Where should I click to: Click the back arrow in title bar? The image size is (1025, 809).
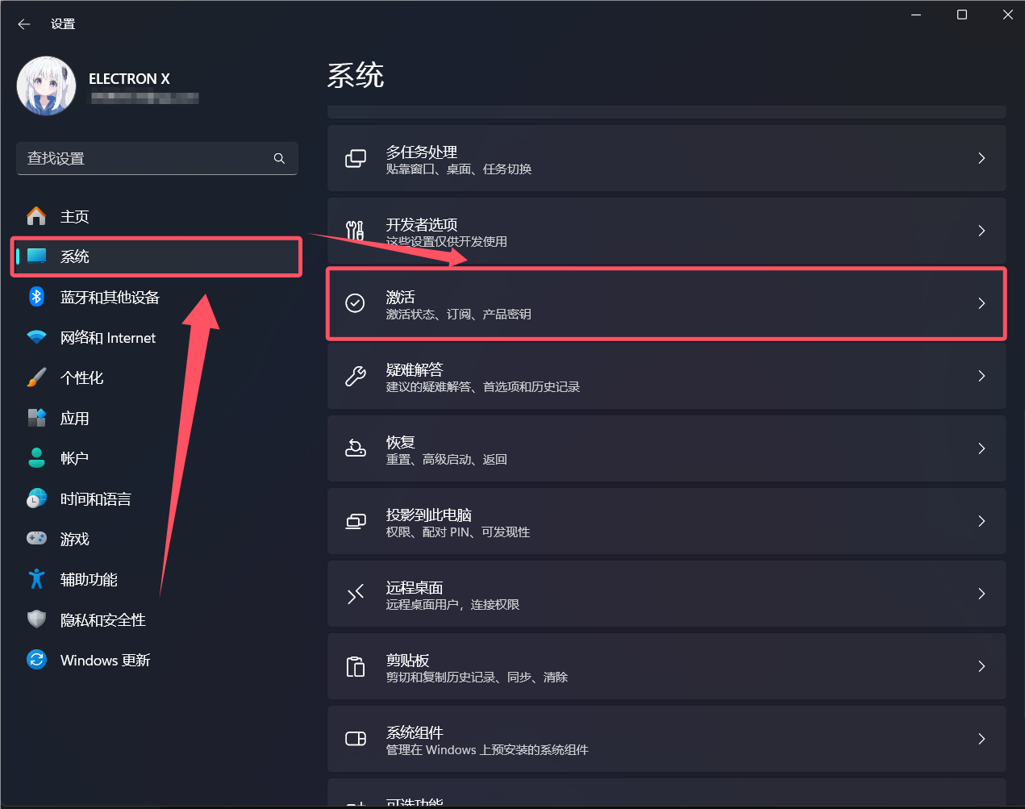[x=24, y=24]
